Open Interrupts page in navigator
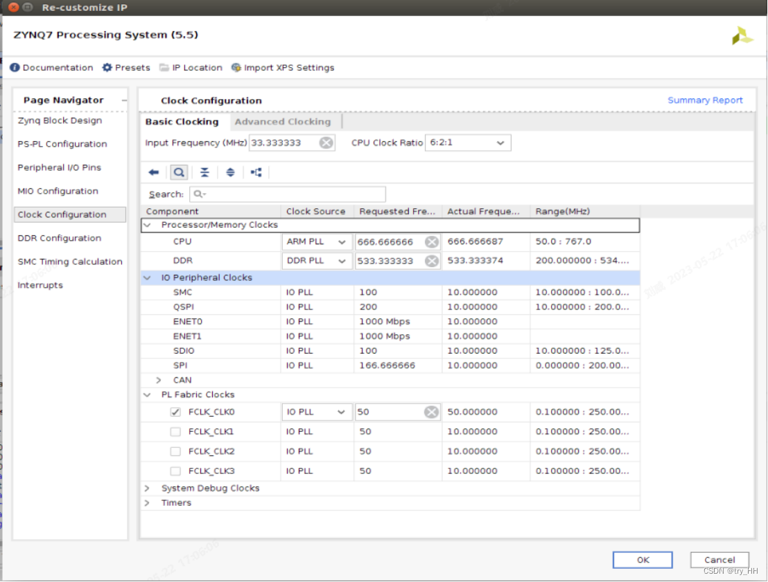 [x=40, y=285]
